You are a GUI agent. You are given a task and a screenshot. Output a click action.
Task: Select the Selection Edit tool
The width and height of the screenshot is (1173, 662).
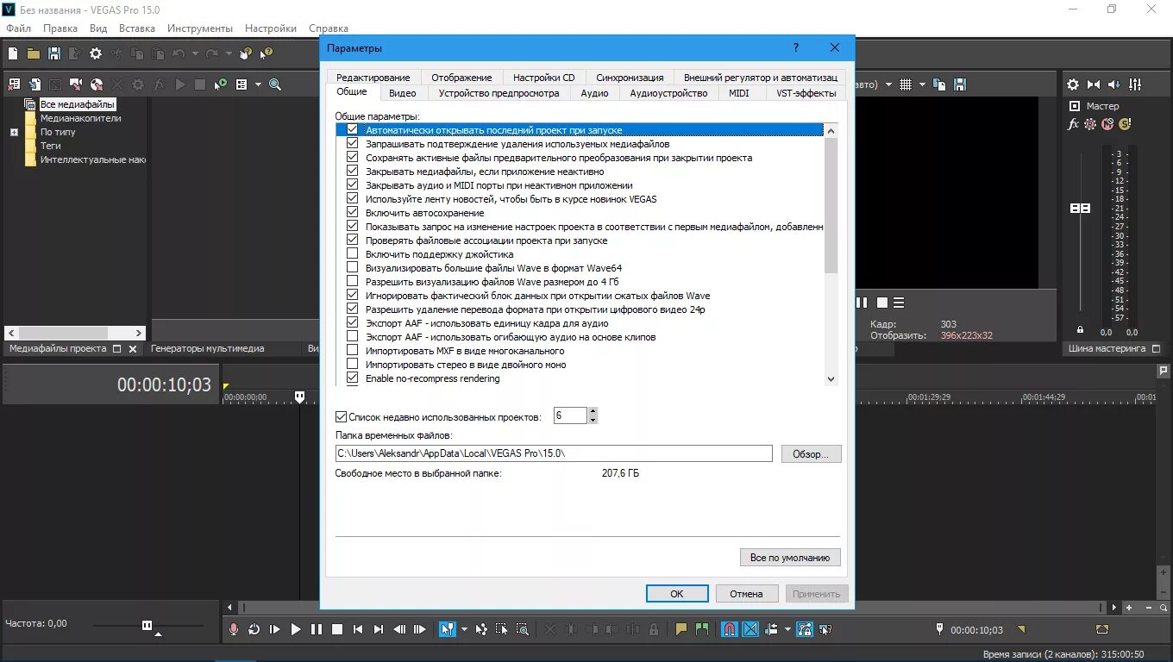tap(502, 629)
